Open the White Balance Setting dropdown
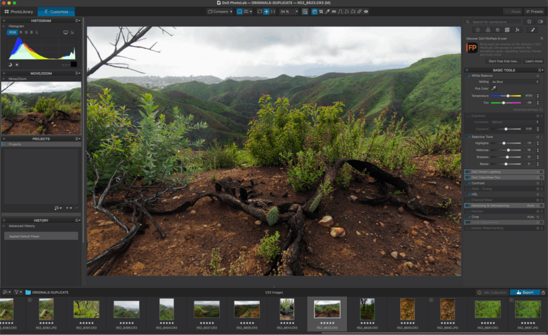This screenshot has height=335, width=548. coord(515,82)
